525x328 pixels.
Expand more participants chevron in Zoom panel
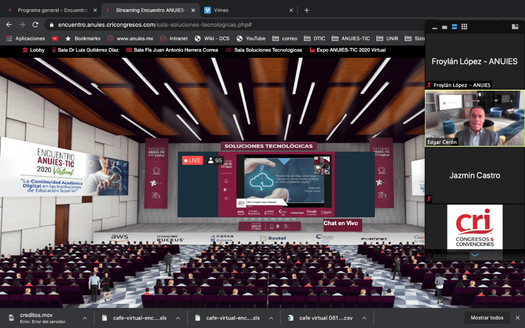click(475, 255)
